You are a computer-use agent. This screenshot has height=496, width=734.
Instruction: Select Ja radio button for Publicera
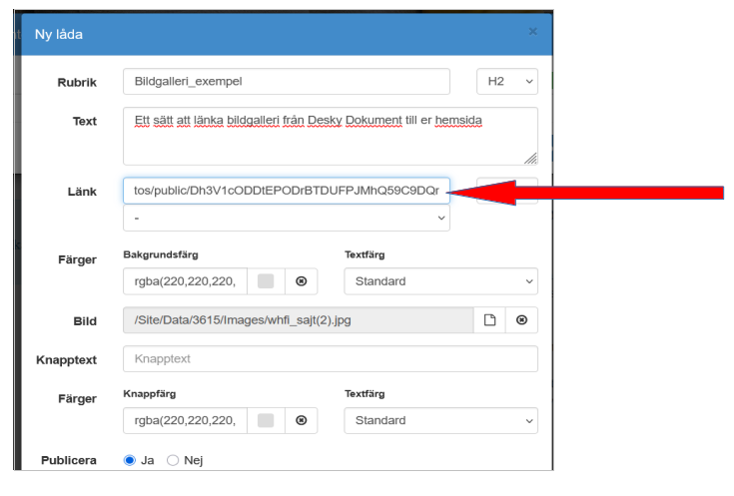[x=129, y=460]
